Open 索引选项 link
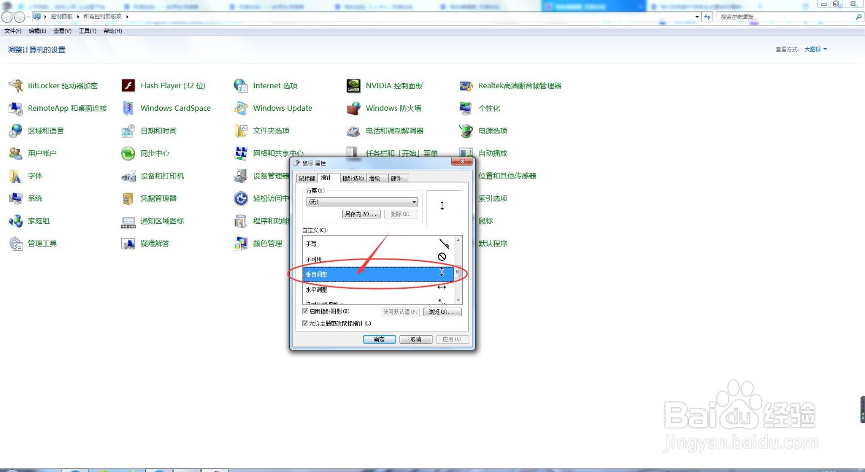The image size is (865, 472). pyautogui.click(x=493, y=198)
